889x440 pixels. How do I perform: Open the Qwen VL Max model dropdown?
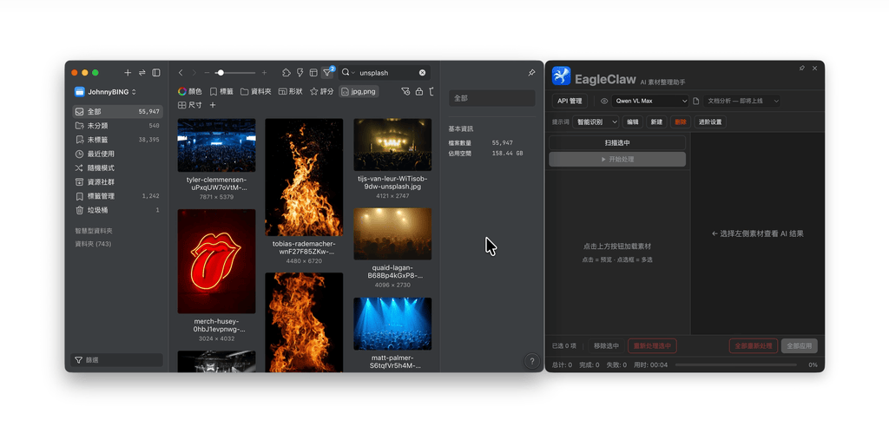pyautogui.click(x=649, y=101)
